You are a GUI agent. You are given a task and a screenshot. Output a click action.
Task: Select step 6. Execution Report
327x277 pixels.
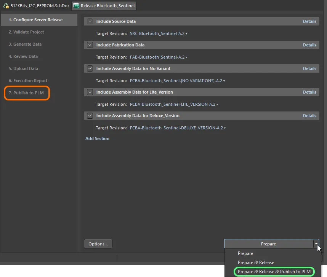click(28, 81)
